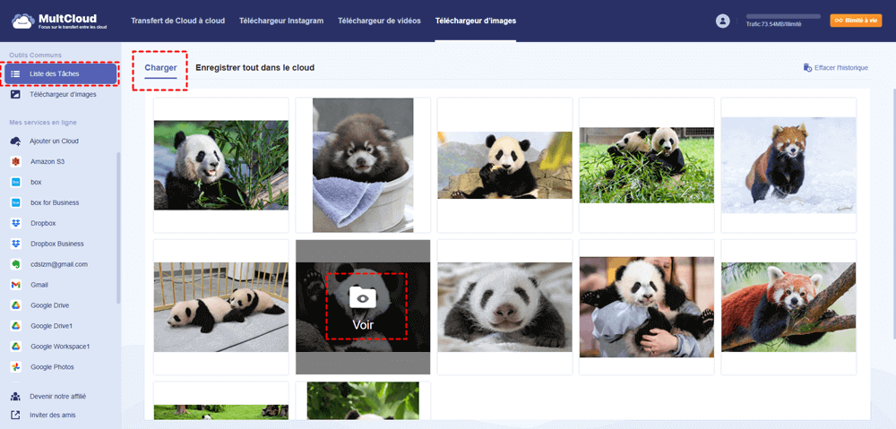Click cdslzm@gmail.com account label

point(59,264)
